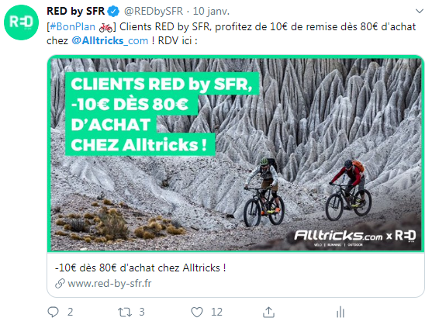Click the @REDbySFR handle
Screen dimensions: 432x328
(x=154, y=12)
